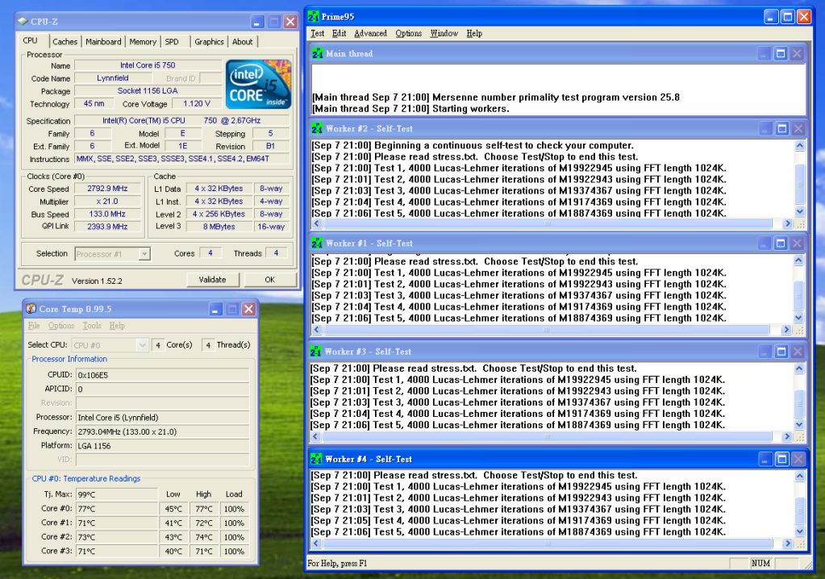Minimize the Core Temp window
Viewport: 825px width, 579px height.
pyautogui.click(x=215, y=309)
